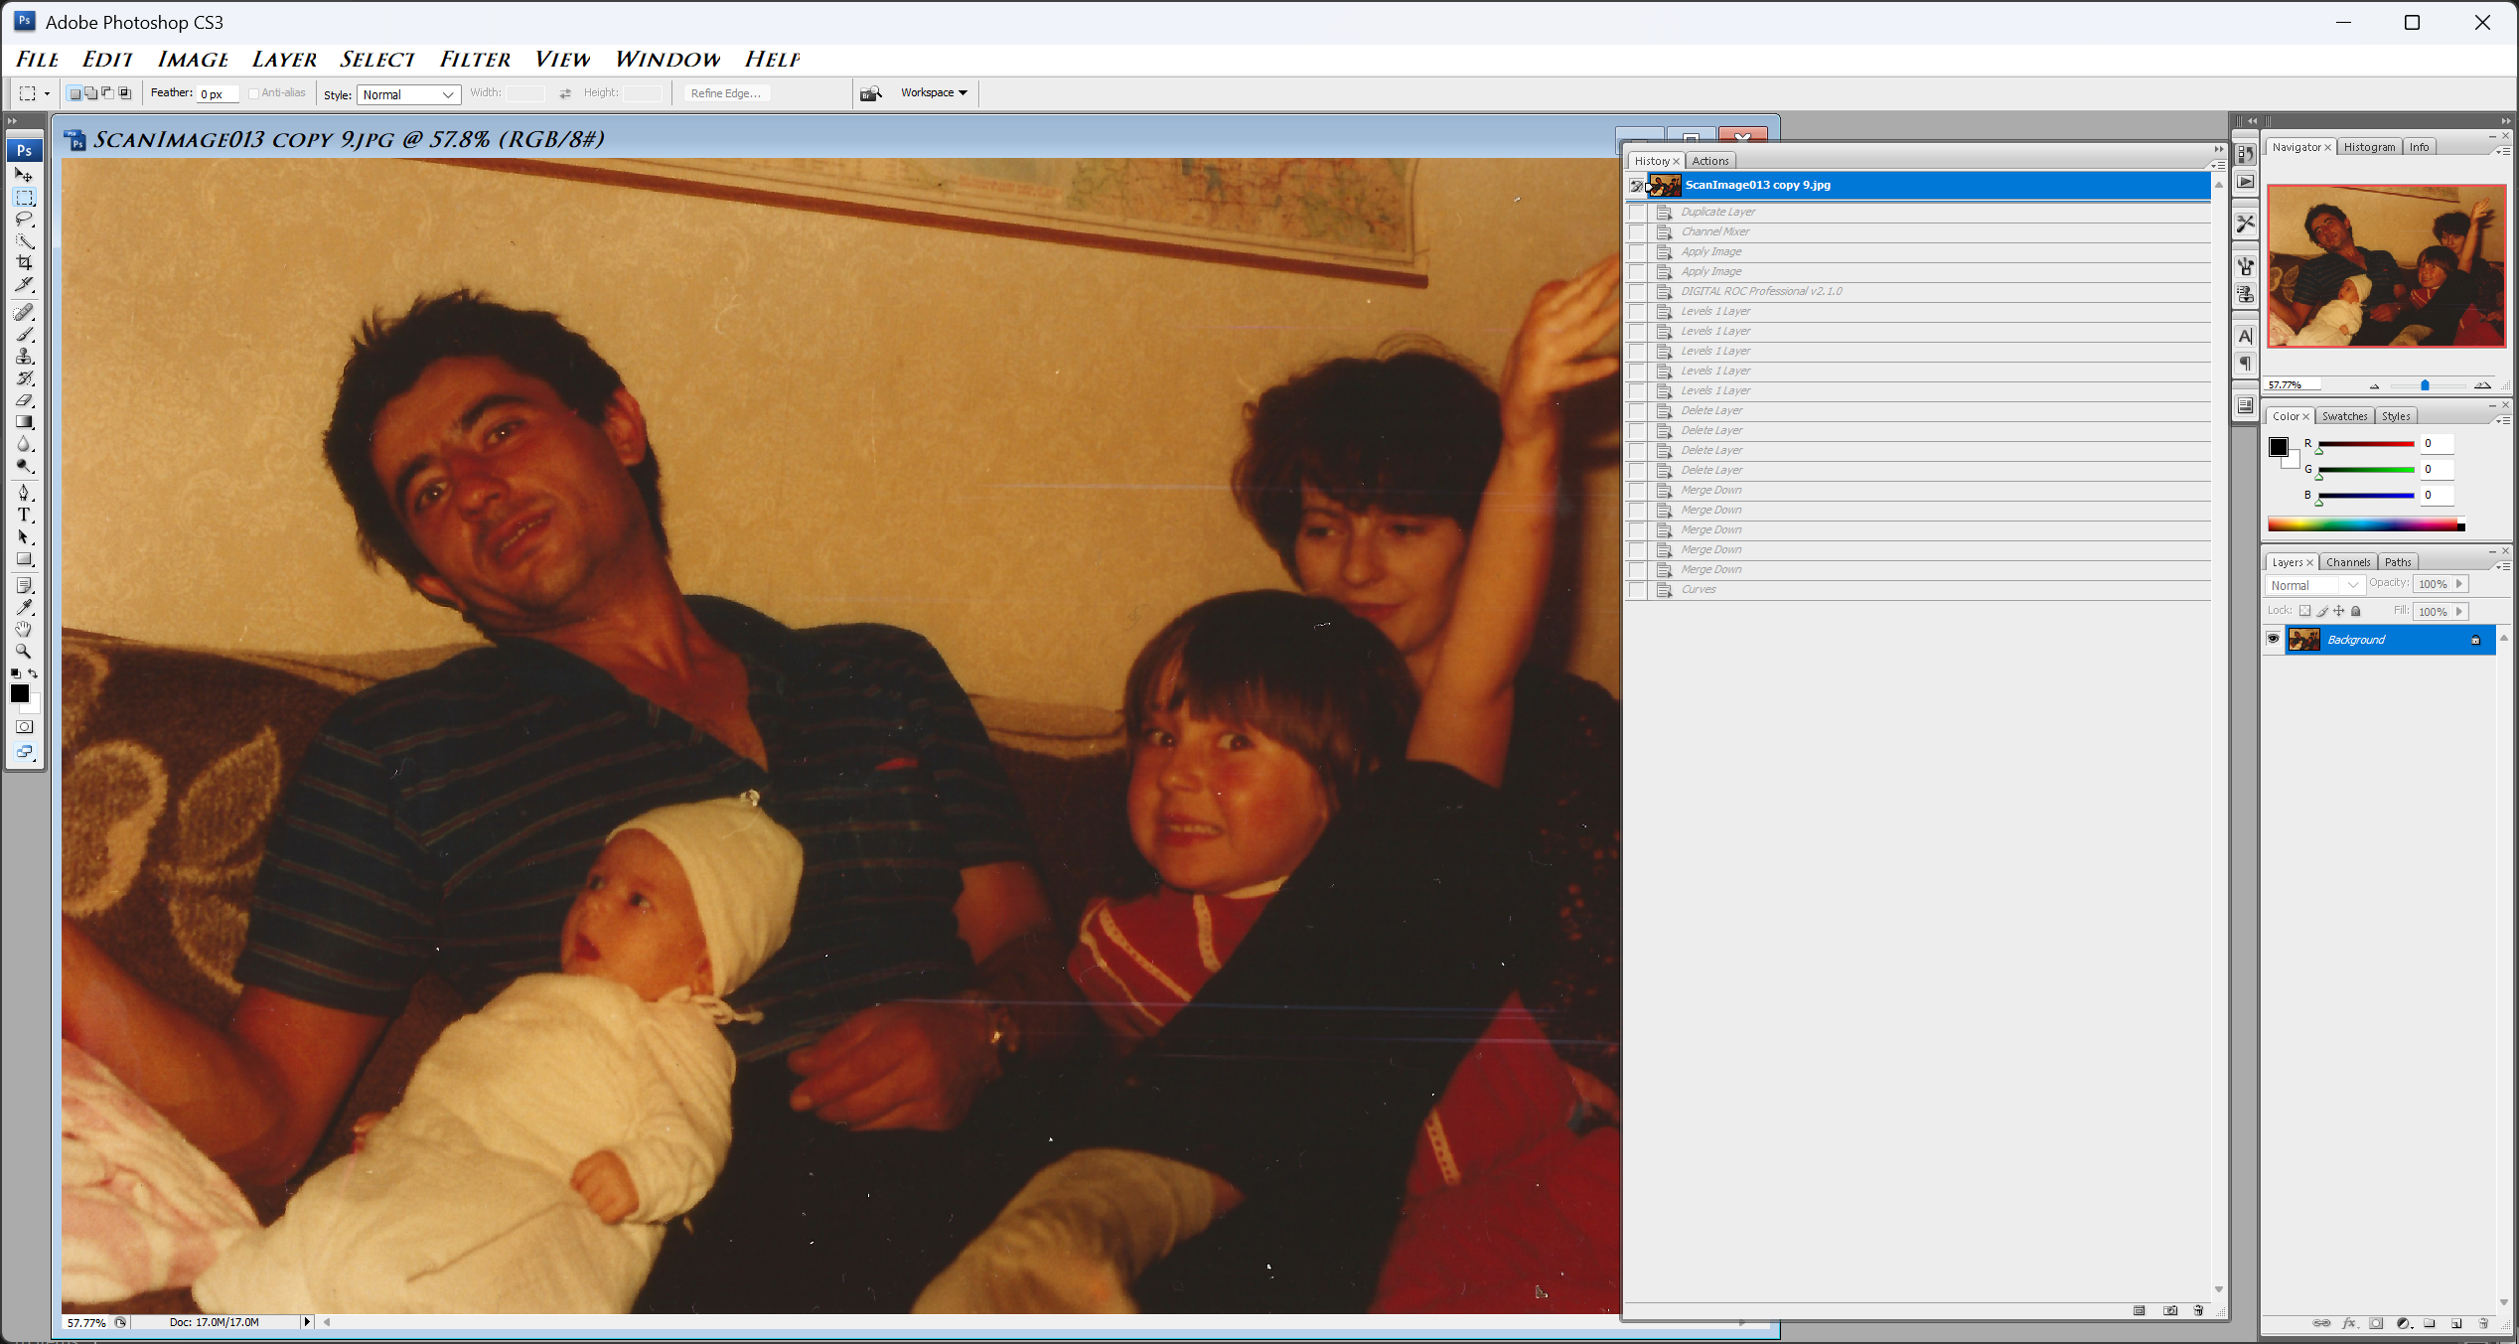The width and height of the screenshot is (2519, 1344).
Task: Click the Refine Edge button
Action: [x=725, y=93]
